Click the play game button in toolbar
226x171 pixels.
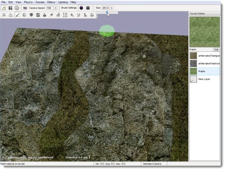[17, 8]
